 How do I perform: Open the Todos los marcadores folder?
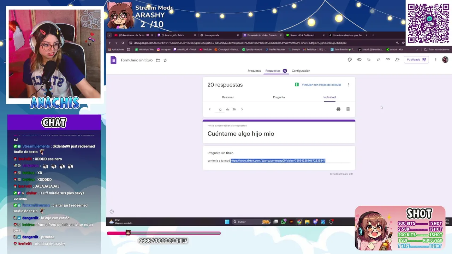pos(437,50)
